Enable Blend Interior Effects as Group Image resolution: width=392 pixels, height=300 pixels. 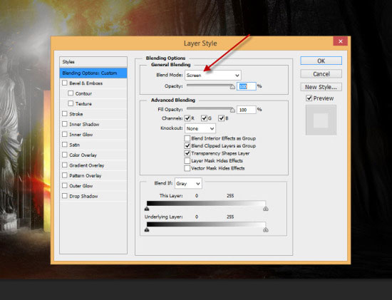[x=187, y=138]
